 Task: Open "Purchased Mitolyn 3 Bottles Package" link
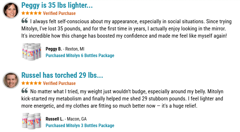[x=80, y=126]
